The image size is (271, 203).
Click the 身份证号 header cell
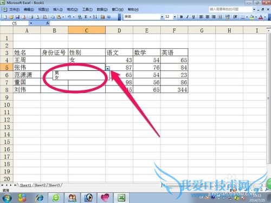click(54, 53)
